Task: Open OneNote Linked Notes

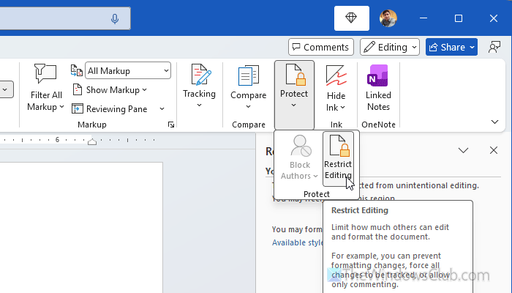Action: point(378,88)
